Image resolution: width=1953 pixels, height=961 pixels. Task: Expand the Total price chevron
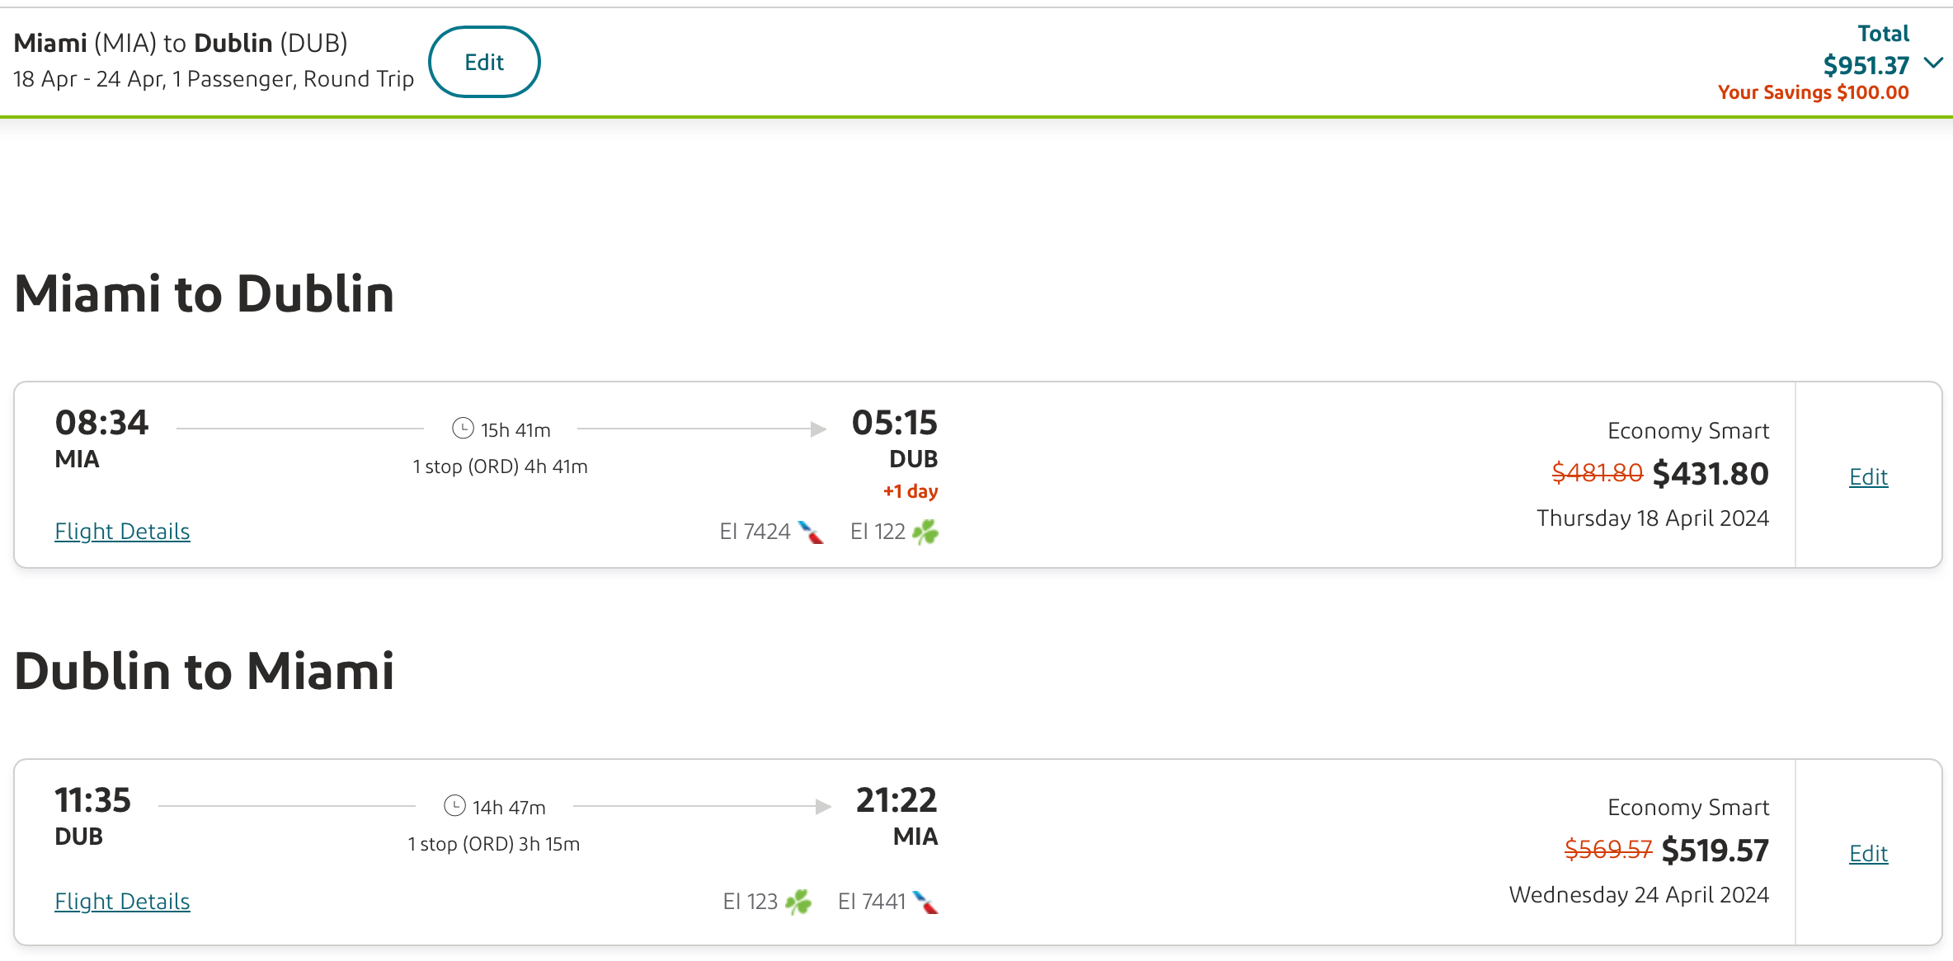coord(1933,63)
